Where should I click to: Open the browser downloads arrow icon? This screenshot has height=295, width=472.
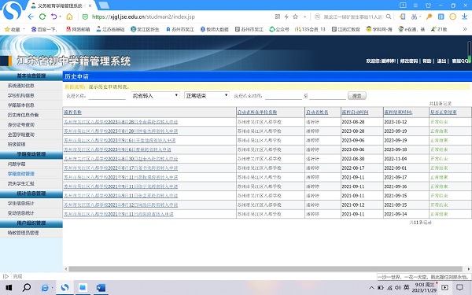464,17
